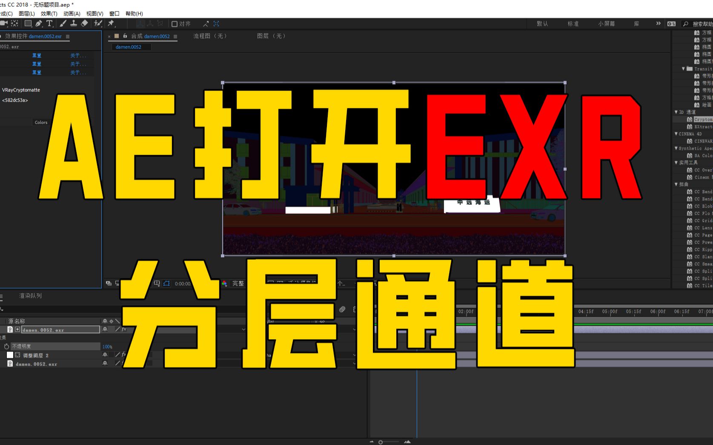Toggle shy switch on 调整图层 2
Viewport: 713px width, 445px height.
(105, 355)
